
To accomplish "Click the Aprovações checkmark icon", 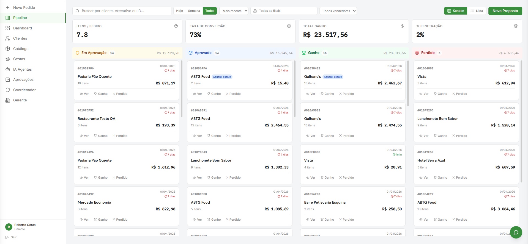I will (8, 79).
